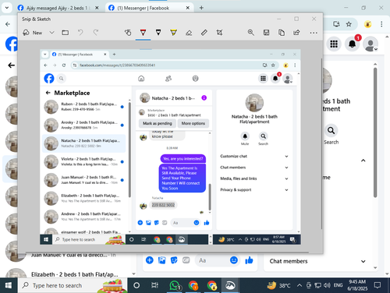Viewport: 390px width, 293px height.
Task: Select the Image crop tool
Action: (219, 33)
